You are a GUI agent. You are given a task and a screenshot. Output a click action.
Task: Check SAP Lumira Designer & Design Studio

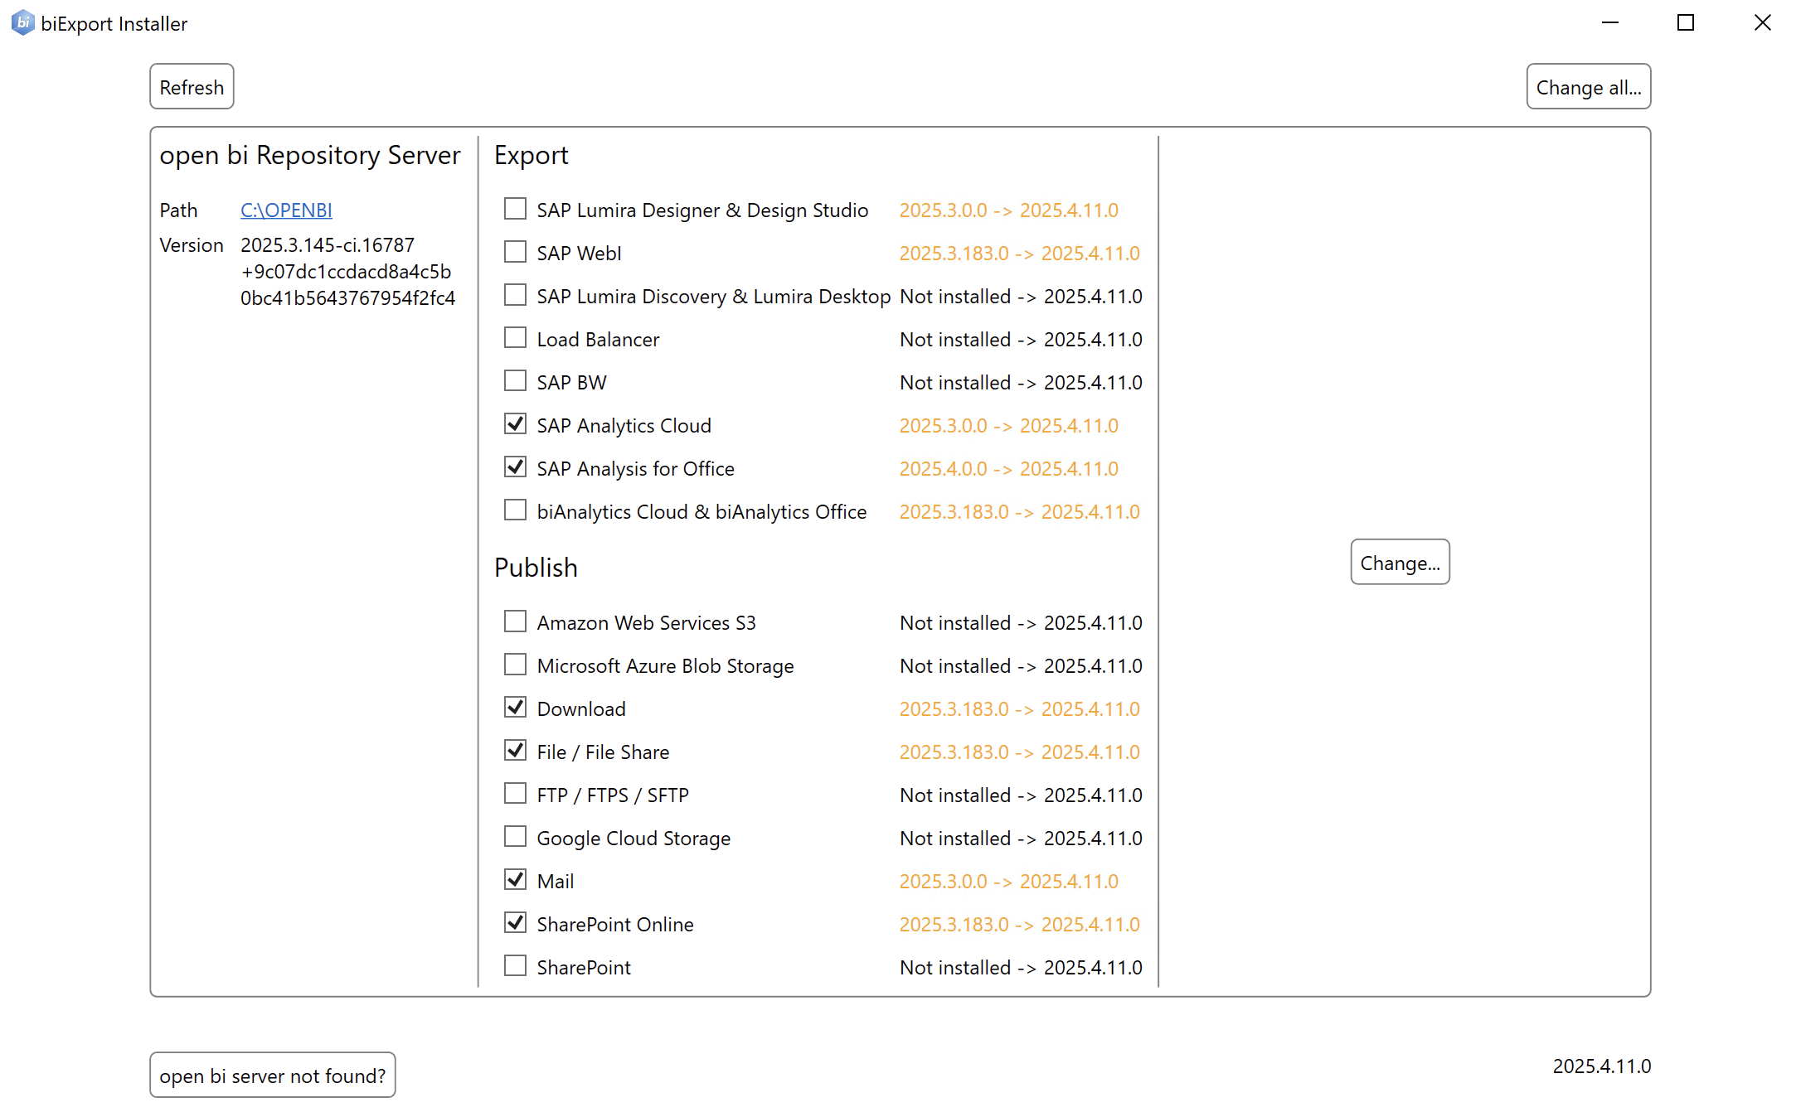pos(515,209)
